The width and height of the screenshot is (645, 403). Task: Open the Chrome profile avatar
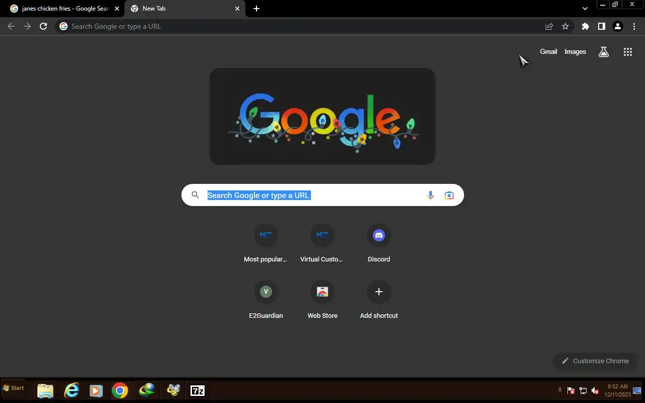pyautogui.click(x=618, y=26)
